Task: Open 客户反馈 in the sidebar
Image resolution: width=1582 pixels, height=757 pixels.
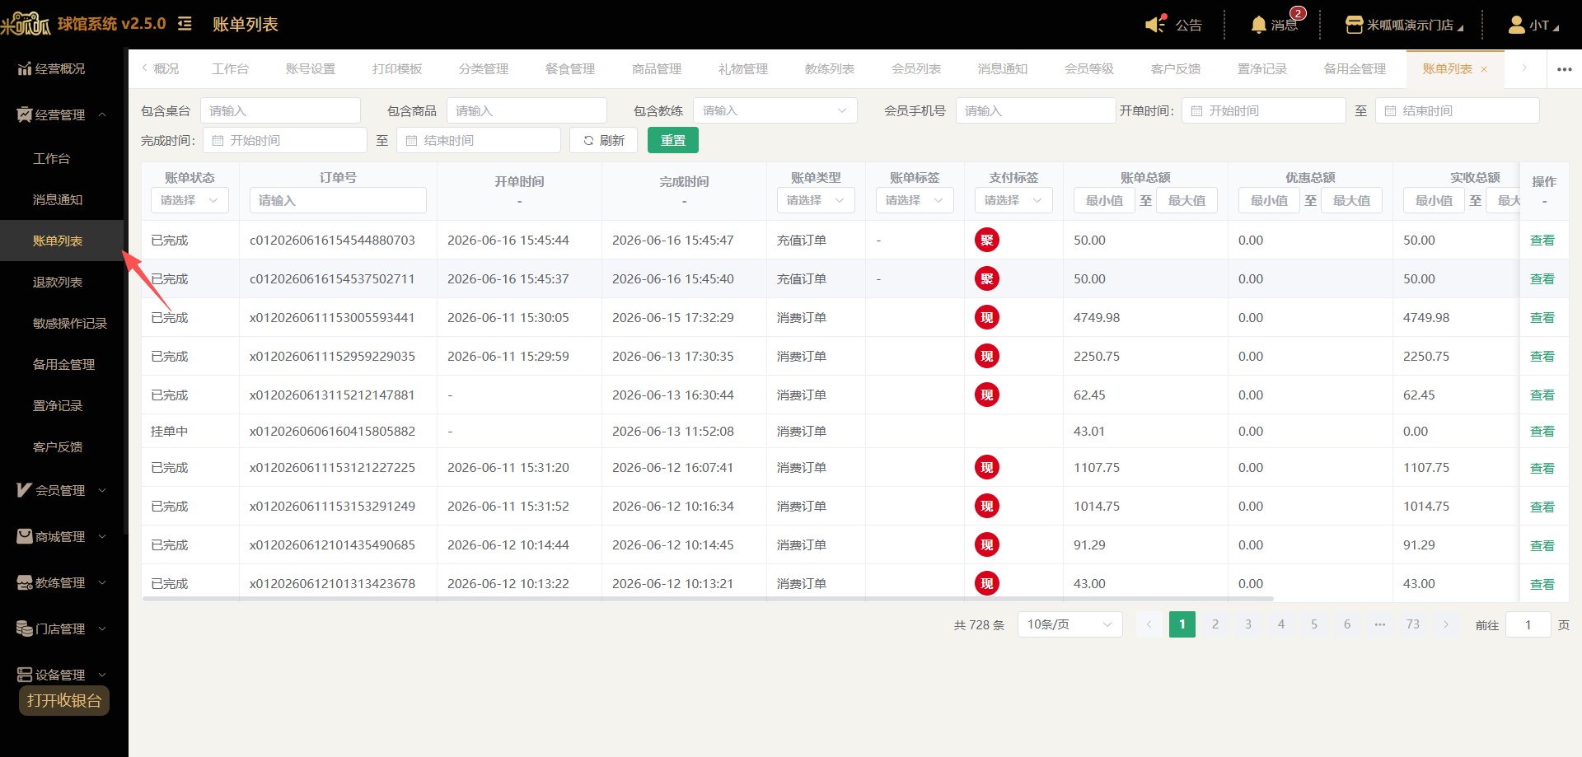Action: pos(58,446)
